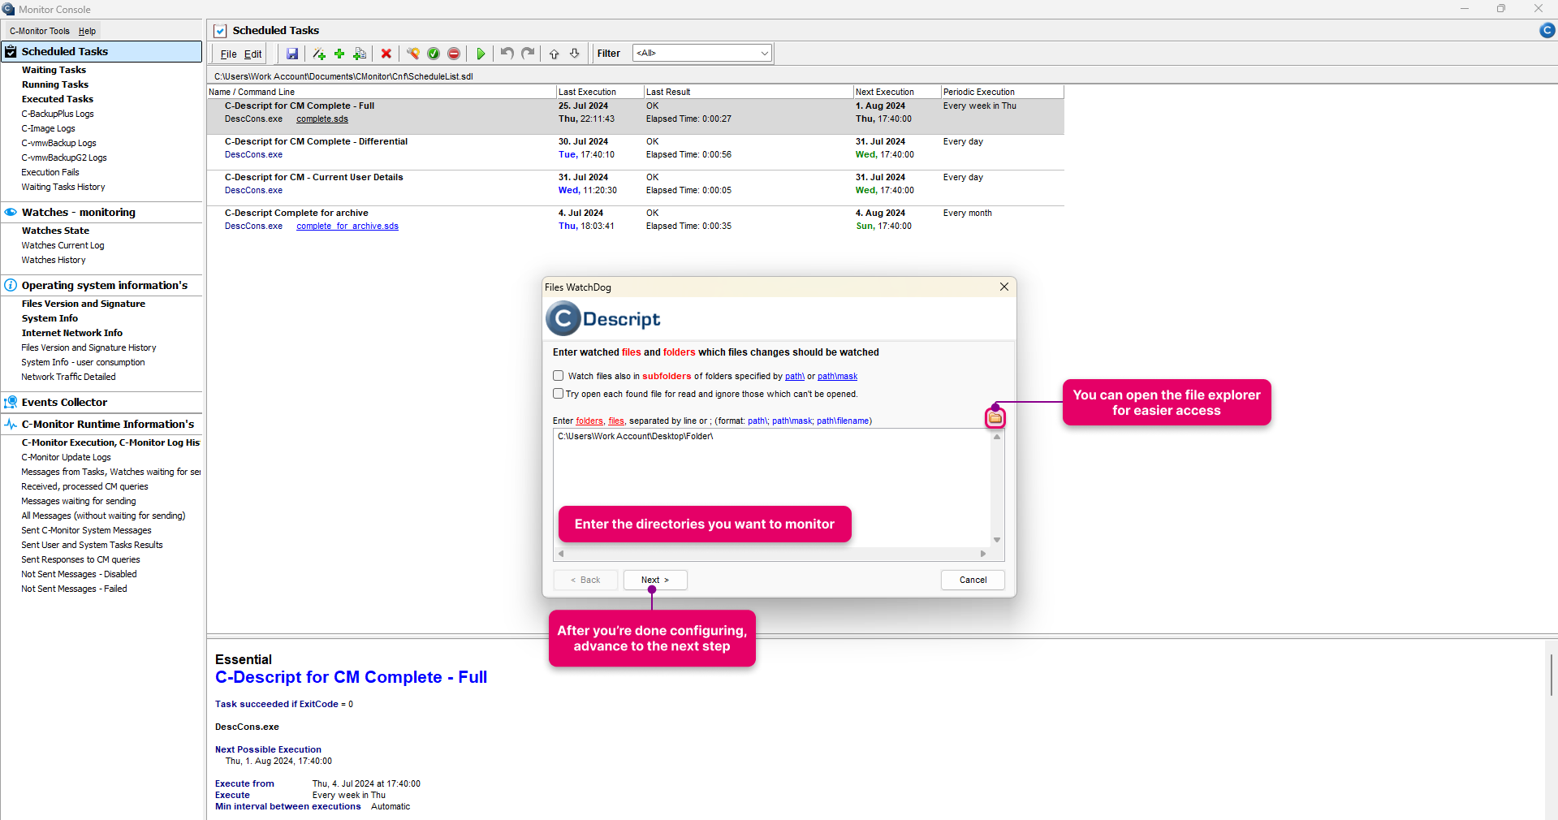Disable the task with the red minus icon

454,54
